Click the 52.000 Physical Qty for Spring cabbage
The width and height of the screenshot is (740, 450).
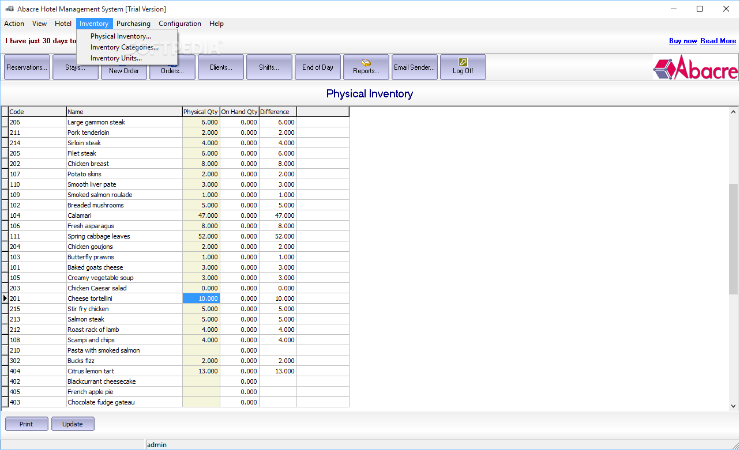[x=201, y=236]
